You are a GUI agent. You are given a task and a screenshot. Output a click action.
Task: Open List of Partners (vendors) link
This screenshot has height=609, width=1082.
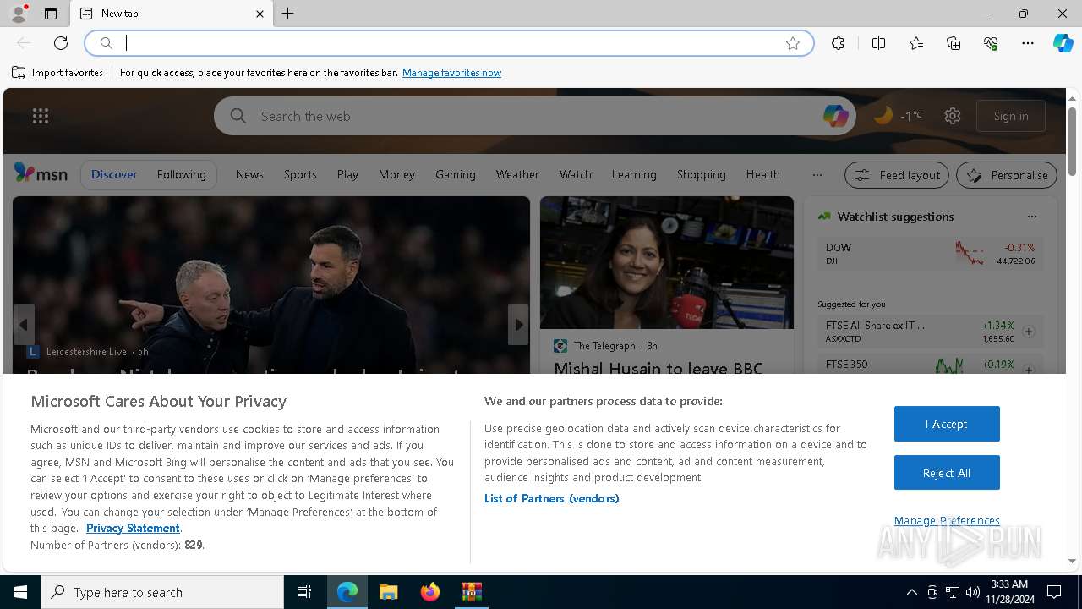[552, 498]
